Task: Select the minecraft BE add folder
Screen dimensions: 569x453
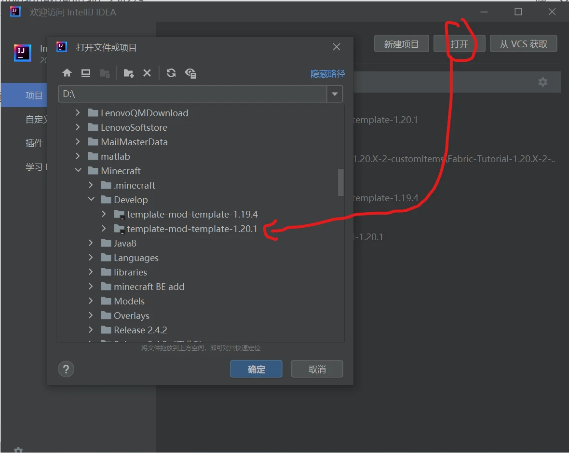Action: [149, 287]
